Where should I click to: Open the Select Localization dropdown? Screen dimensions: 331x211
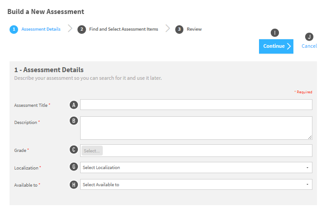coord(196,168)
